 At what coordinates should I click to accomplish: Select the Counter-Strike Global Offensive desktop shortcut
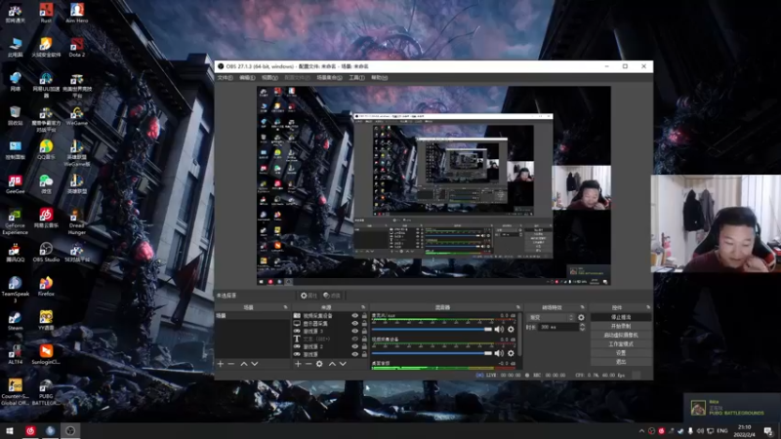pyautogui.click(x=15, y=392)
